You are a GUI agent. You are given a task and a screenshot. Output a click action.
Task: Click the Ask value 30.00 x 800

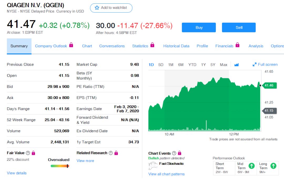58,98
